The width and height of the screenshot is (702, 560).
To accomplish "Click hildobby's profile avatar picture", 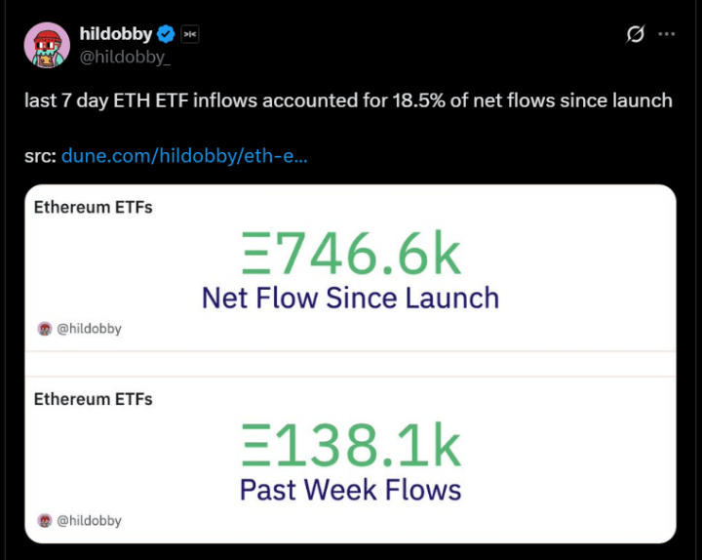I will click(46, 45).
